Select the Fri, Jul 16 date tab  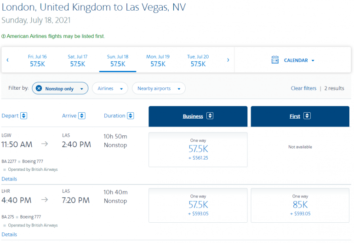pyautogui.click(x=37, y=61)
